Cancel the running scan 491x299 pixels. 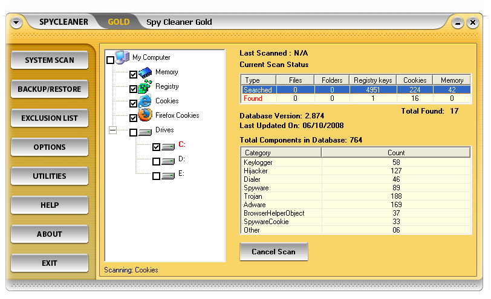[274, 252]
